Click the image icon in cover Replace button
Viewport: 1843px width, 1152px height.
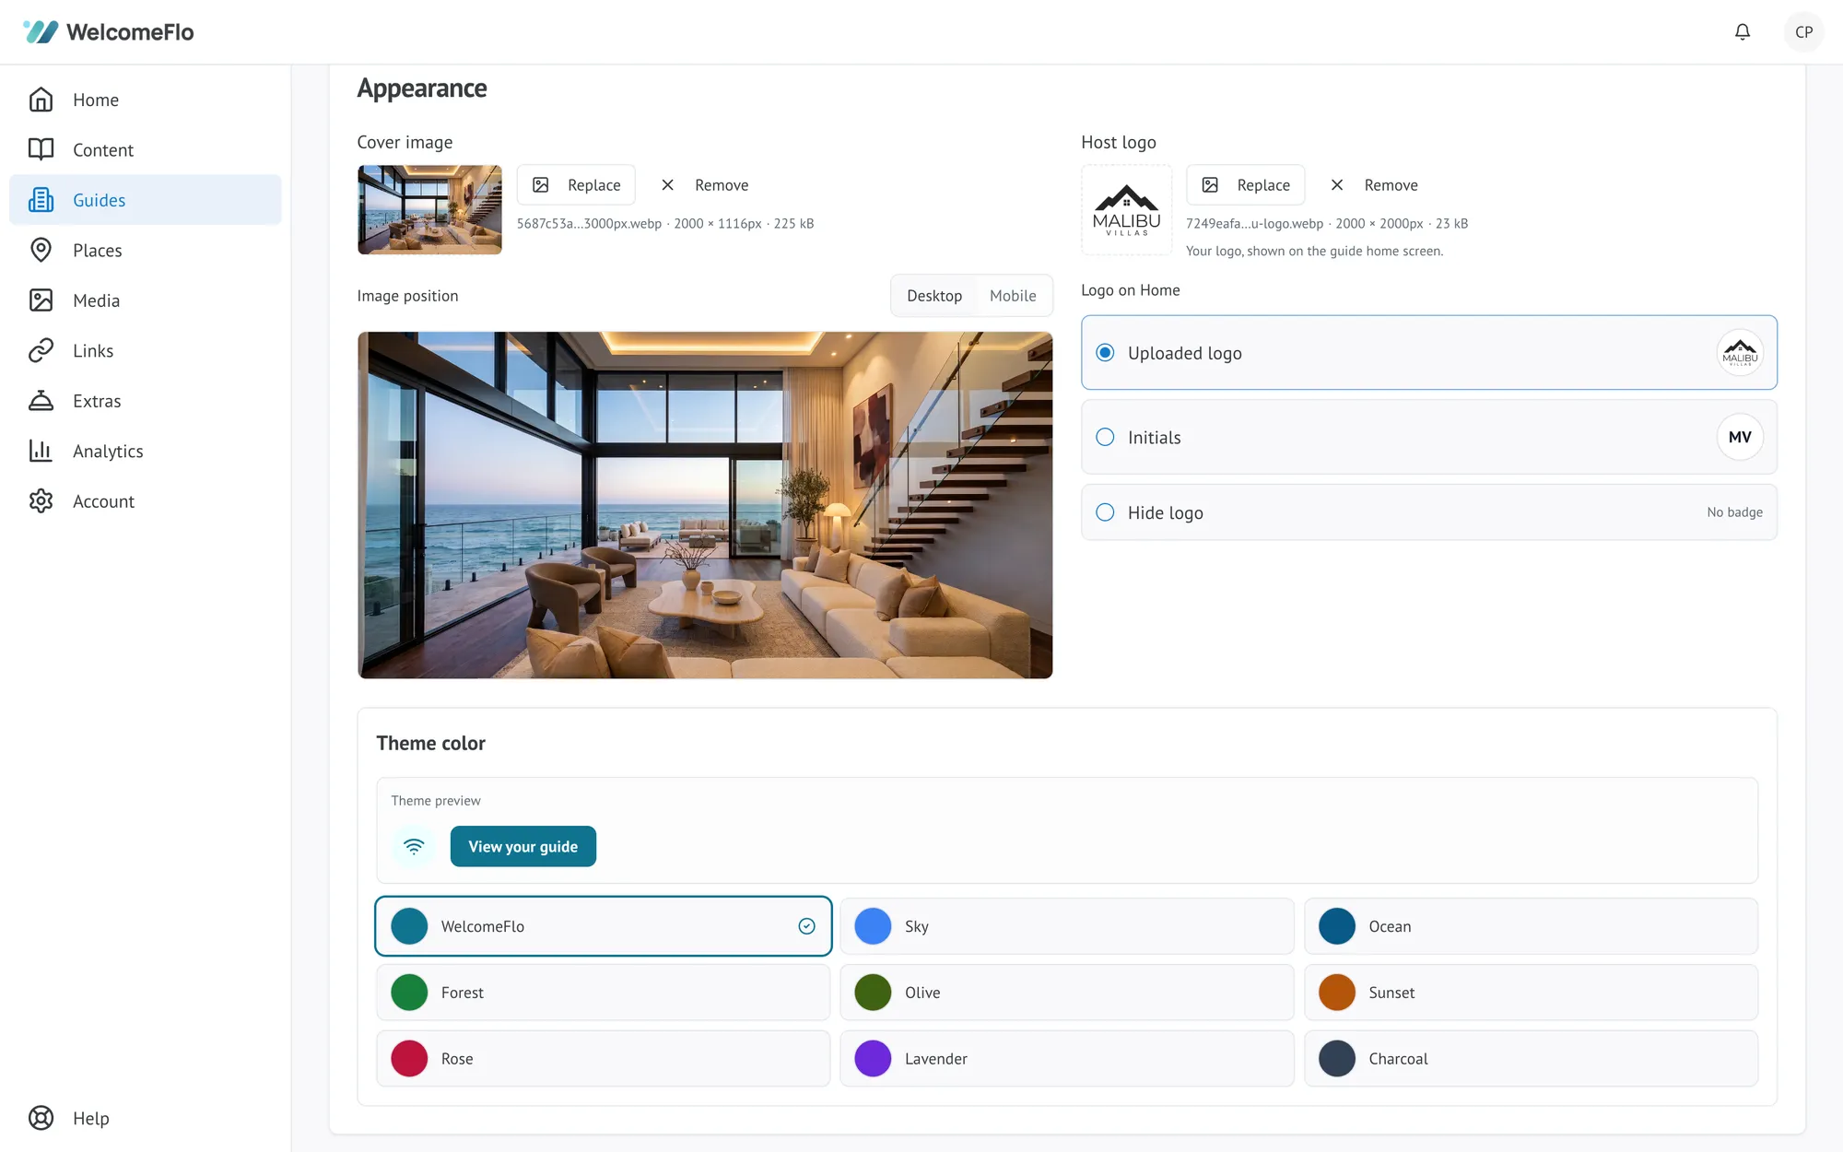[x=541, y=185]
